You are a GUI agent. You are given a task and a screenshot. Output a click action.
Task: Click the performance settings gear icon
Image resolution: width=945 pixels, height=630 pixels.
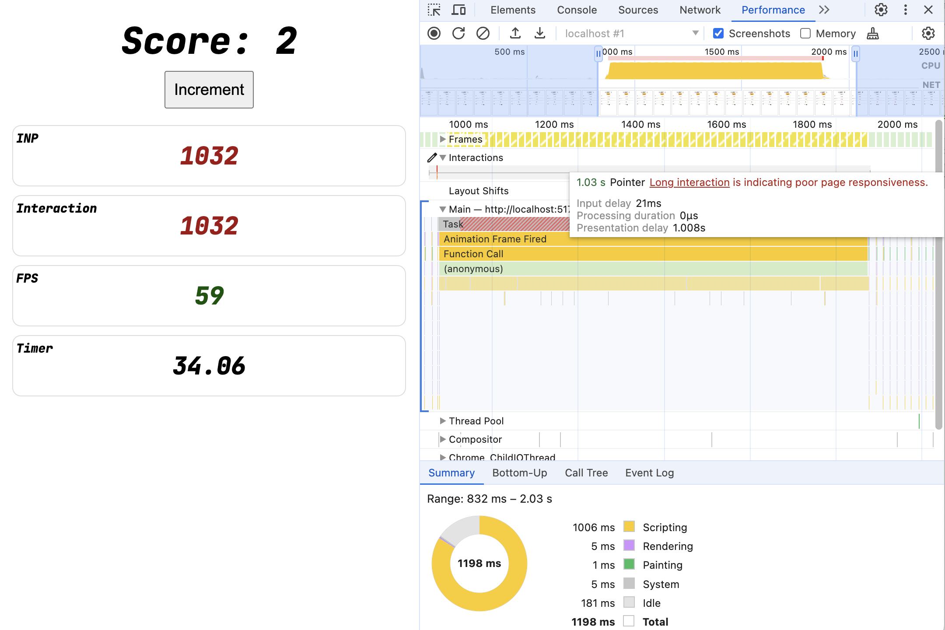929,33
